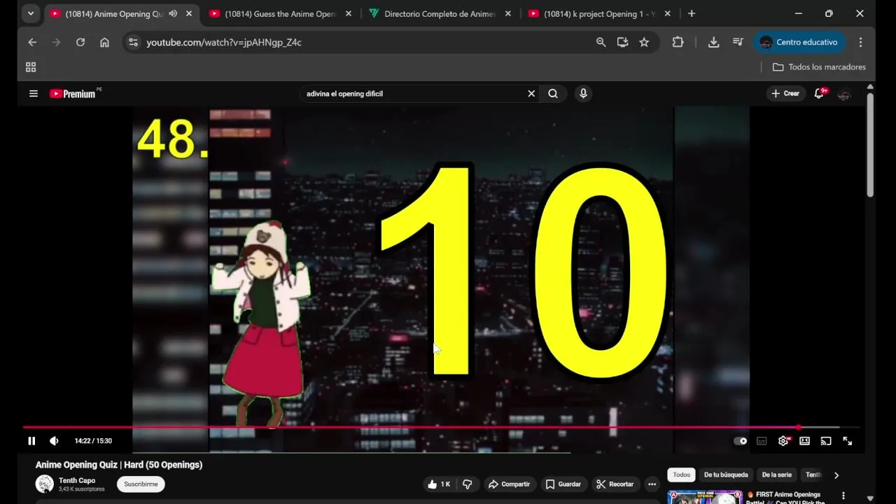The height and width of the screenshot is (504, 896).
Task: Switch to 'Guess the Anime Opening' tab
Action: coord(280,14)
